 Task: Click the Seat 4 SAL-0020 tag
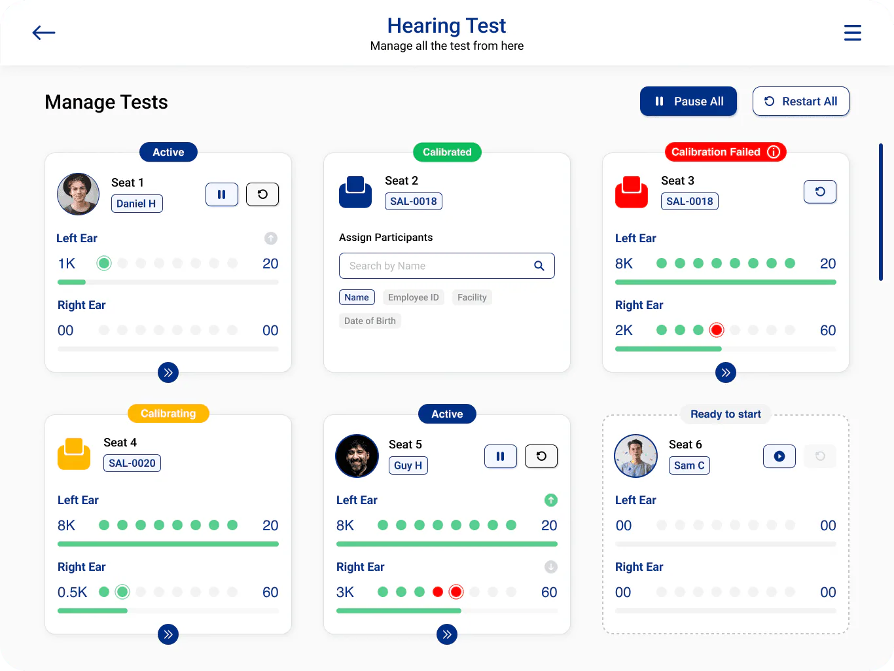[132, 463]
